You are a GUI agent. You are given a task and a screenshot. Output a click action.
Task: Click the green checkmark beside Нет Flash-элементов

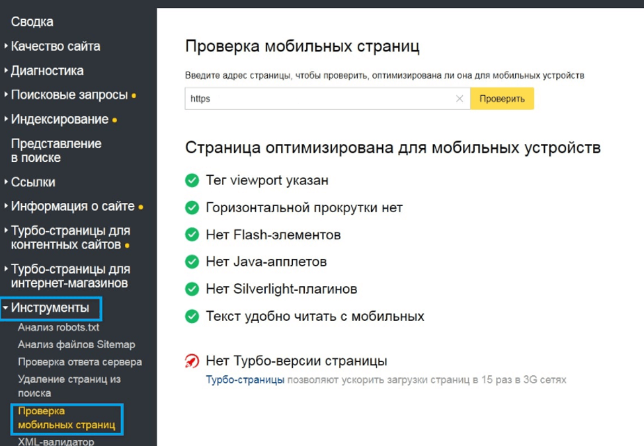192,235
